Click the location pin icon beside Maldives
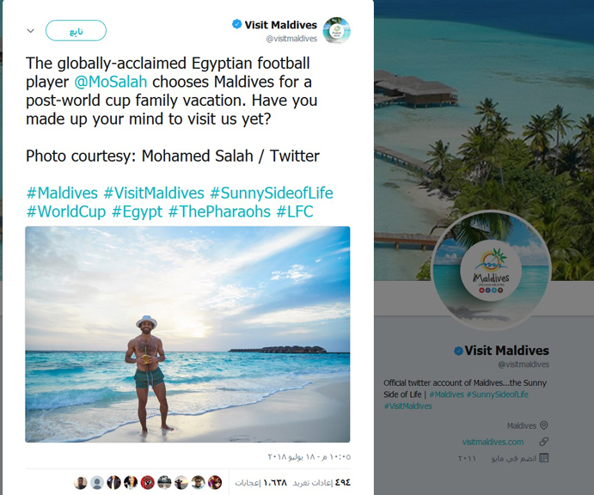The image size is (594, 495). [x=543, y=425]
